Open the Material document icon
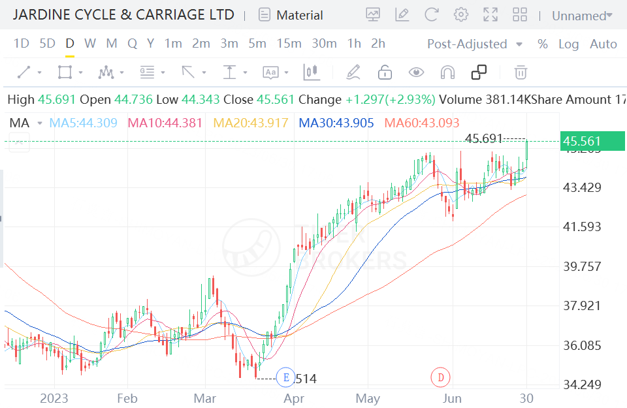 [265, 15]
